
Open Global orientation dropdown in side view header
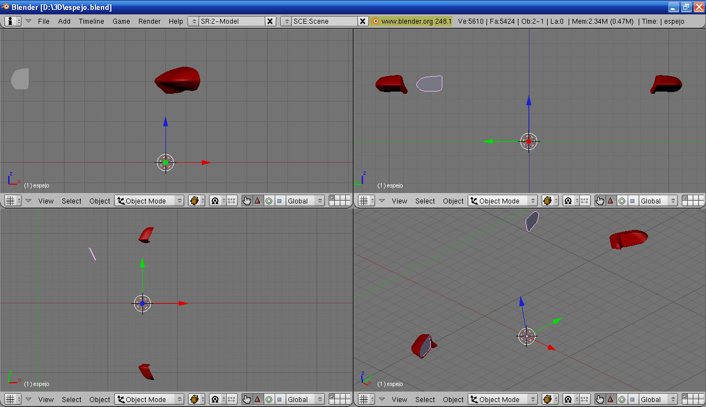[658, 201]
